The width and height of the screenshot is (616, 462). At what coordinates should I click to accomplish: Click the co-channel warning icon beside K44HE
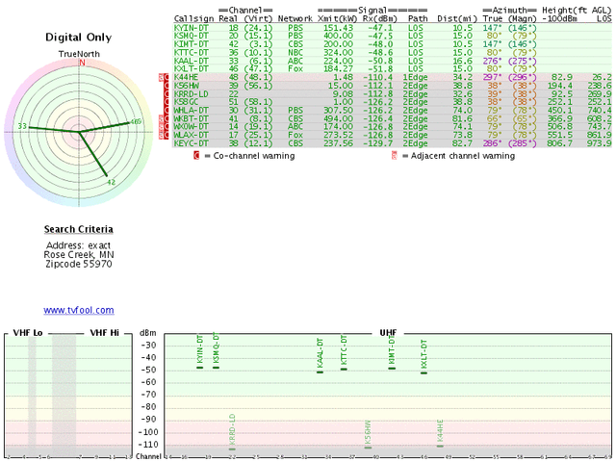click(x=167, y=77)
